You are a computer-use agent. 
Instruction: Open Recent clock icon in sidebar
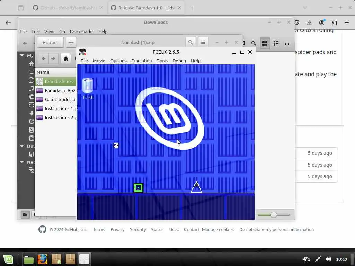(32, 122)
